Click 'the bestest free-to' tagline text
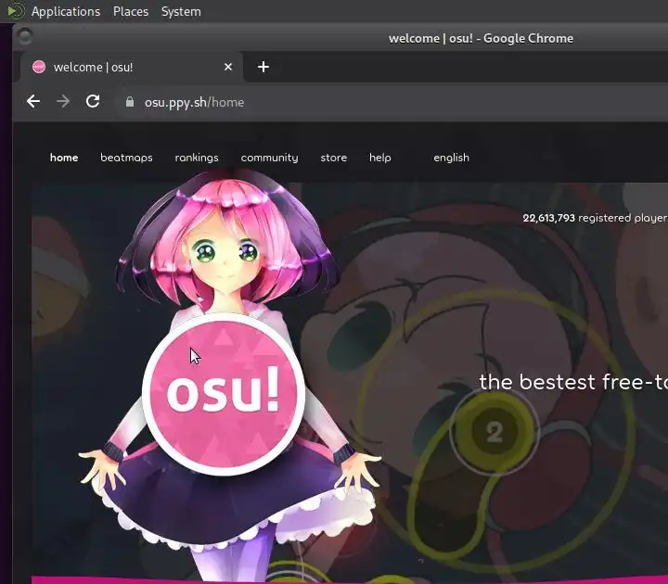Image resolution: width=668 pixels, height=584 pixels. 573,382
